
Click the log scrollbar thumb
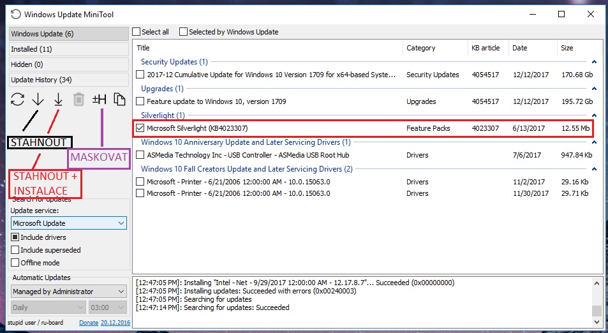tap(597, 311)
